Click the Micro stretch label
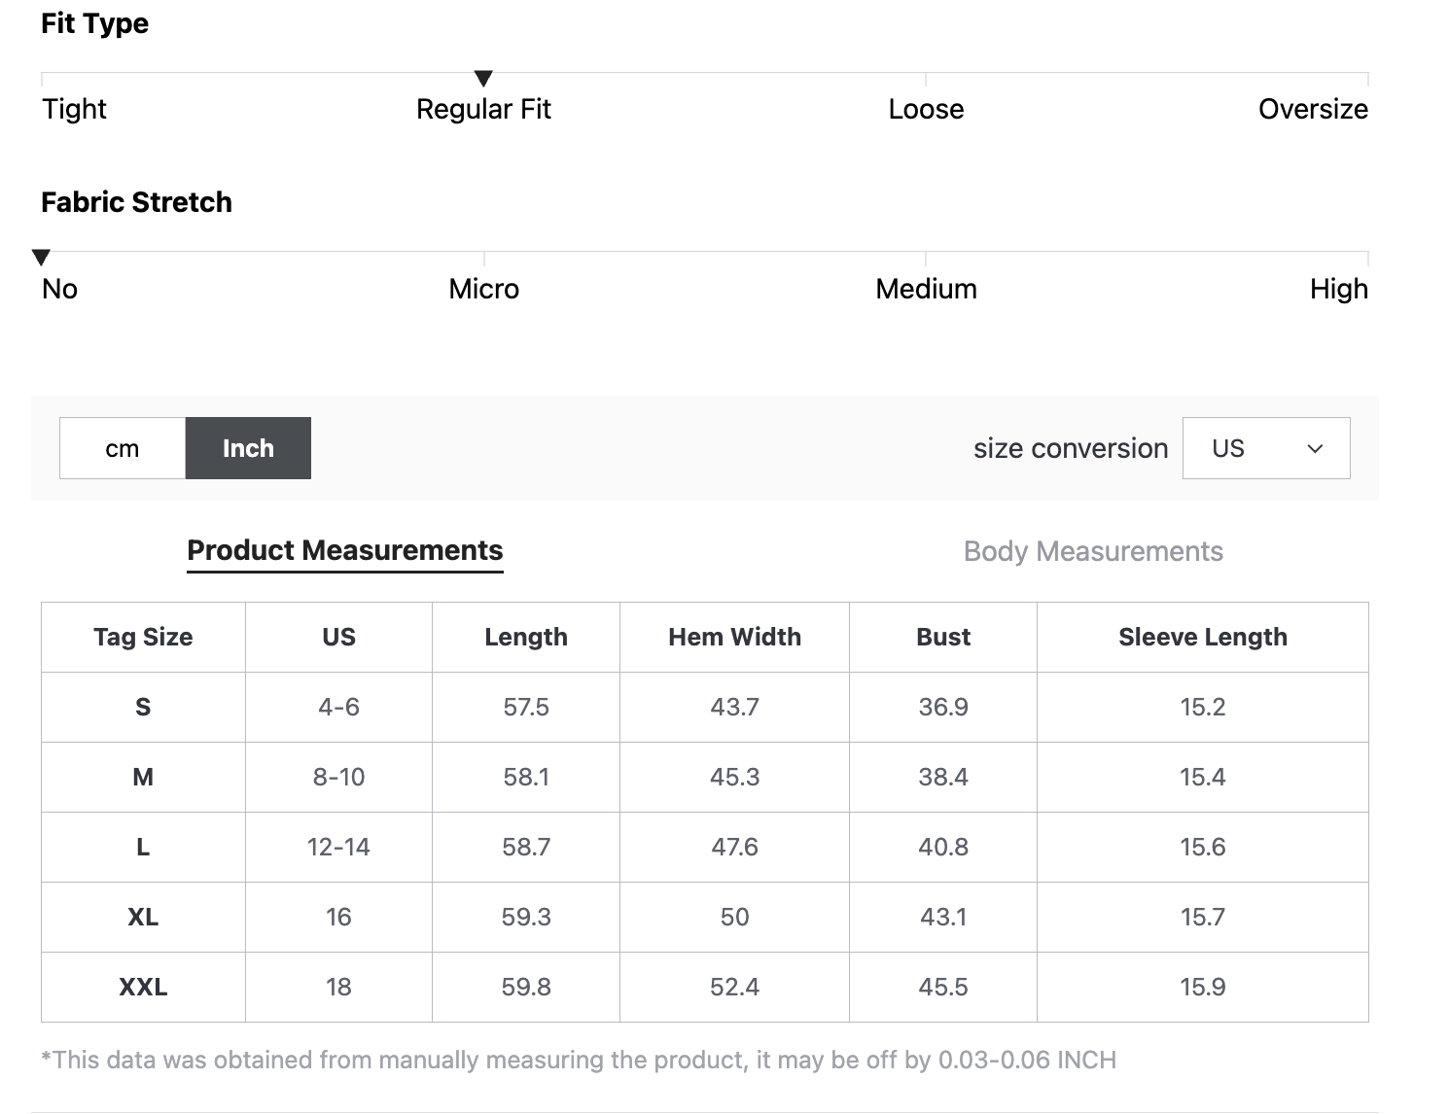The height and width of the screenshot is (1114, 1449). 483,289
